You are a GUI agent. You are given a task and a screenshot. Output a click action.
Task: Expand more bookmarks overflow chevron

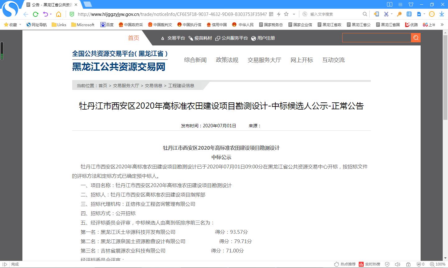tap(442, 25)
